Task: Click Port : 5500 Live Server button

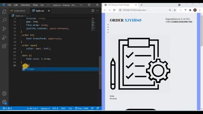Action: click(82, 108)
